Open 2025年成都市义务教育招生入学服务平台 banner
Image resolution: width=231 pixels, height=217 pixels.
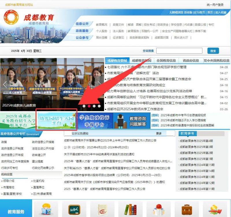point(18,120)
